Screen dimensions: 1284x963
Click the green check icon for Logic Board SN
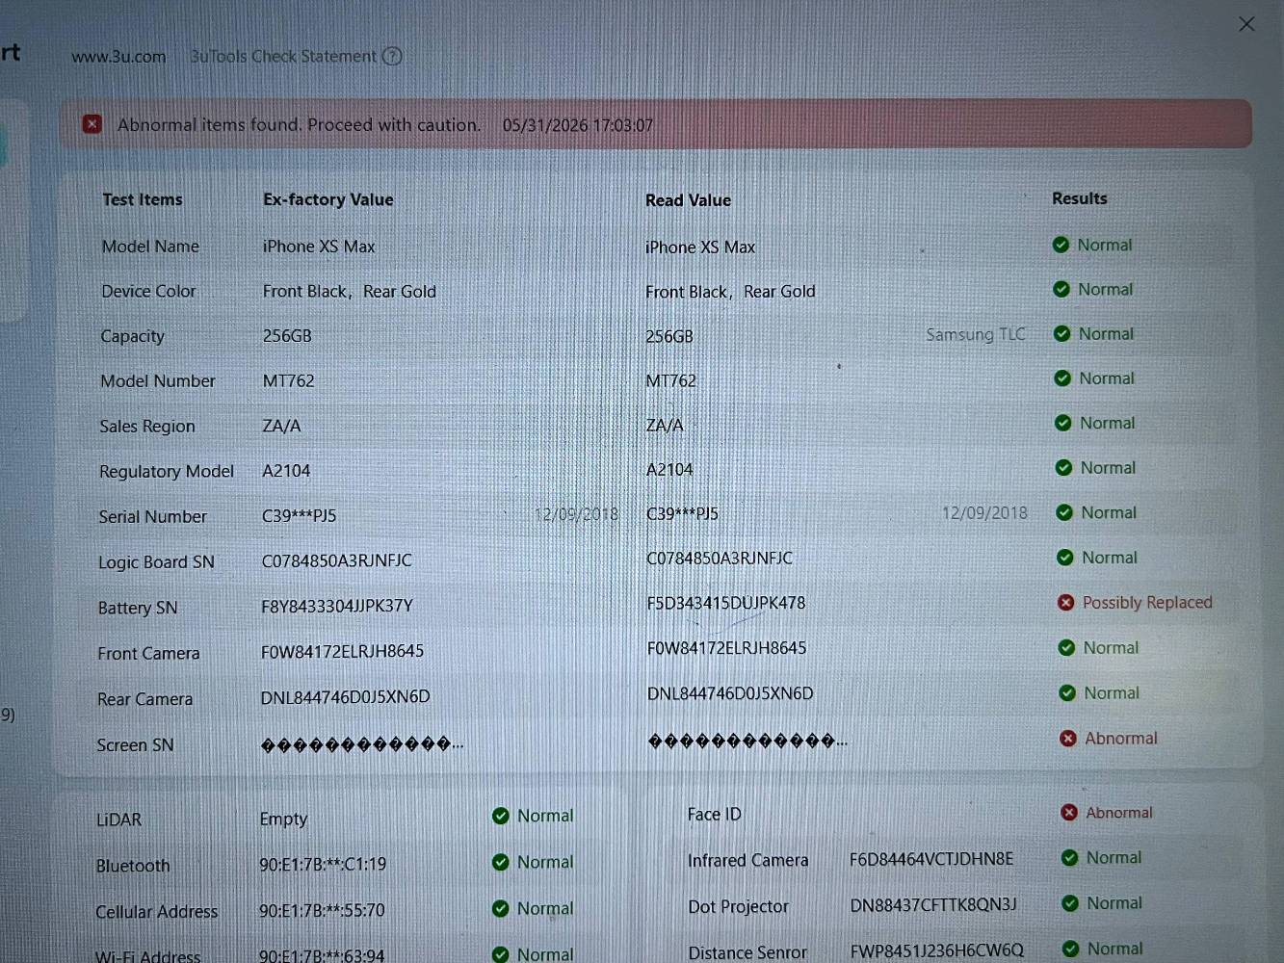click(x=1065, y=558)
